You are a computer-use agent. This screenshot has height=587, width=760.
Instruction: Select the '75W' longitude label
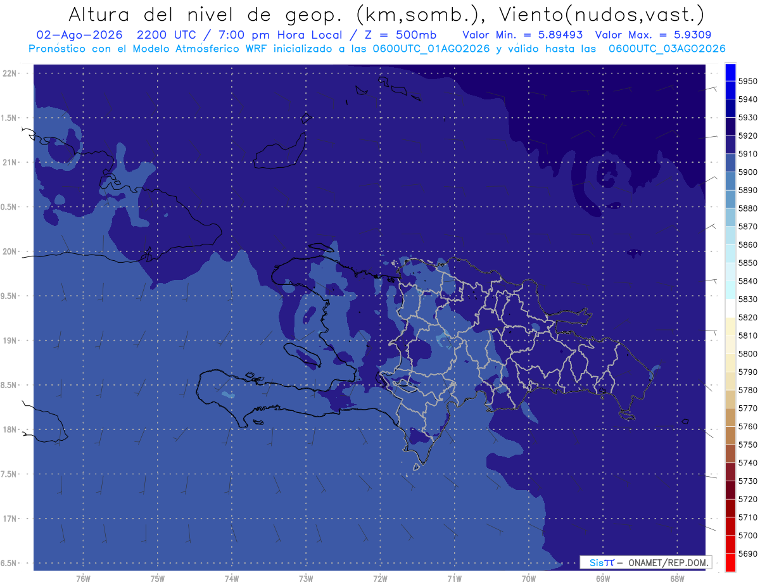click(x=158, y=579)
